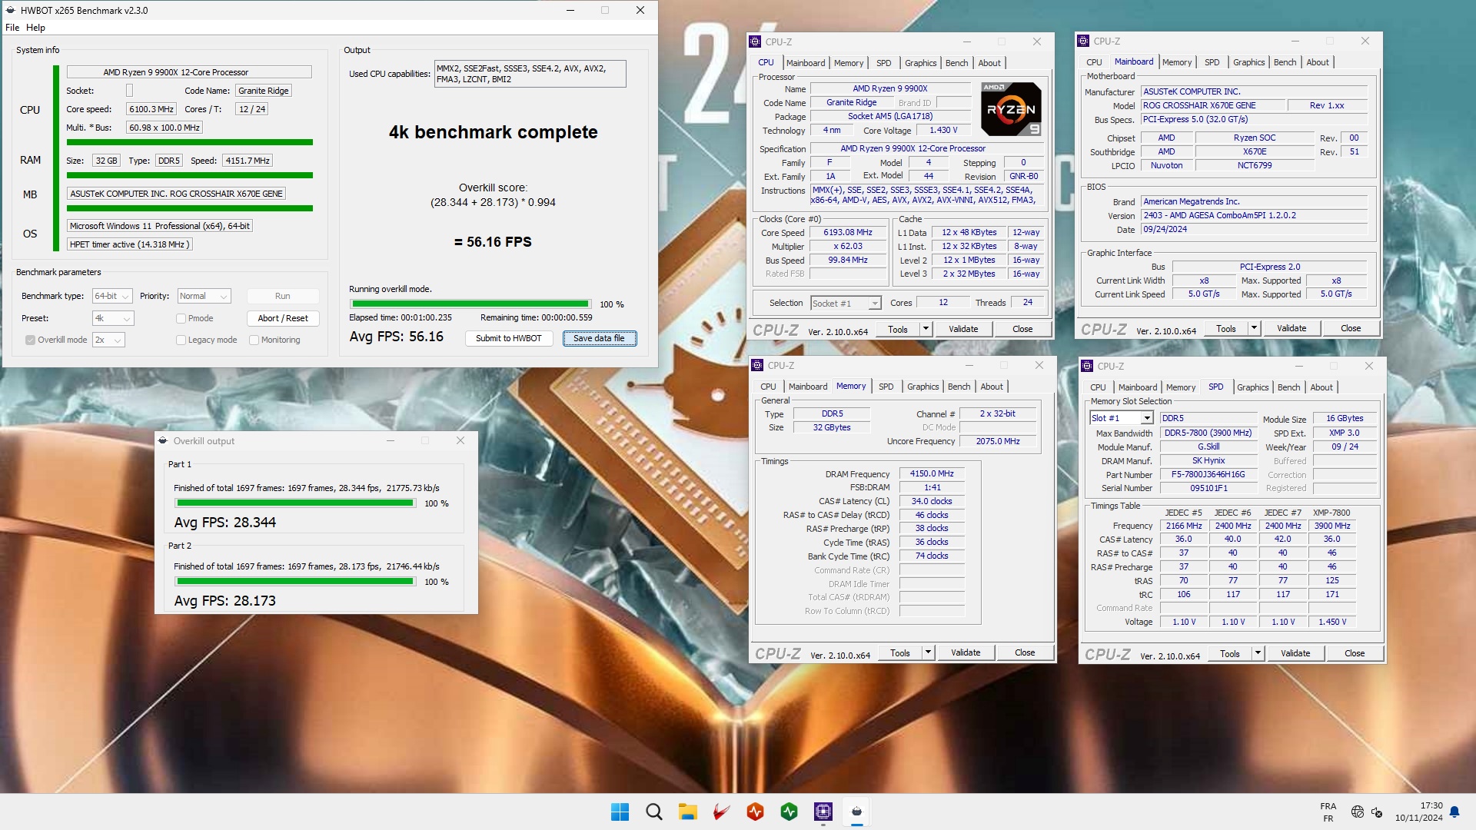Viewport: 1476px width, 830px height.
Task: Click the Part 2 progress bar in Overkill output
Action: (295, 581)
